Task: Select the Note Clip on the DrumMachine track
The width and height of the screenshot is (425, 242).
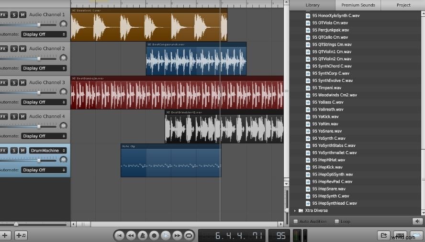Action: tap(171, 160)
